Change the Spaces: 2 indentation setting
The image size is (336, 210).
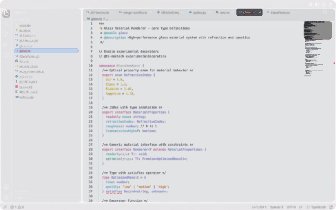point(277,207)
